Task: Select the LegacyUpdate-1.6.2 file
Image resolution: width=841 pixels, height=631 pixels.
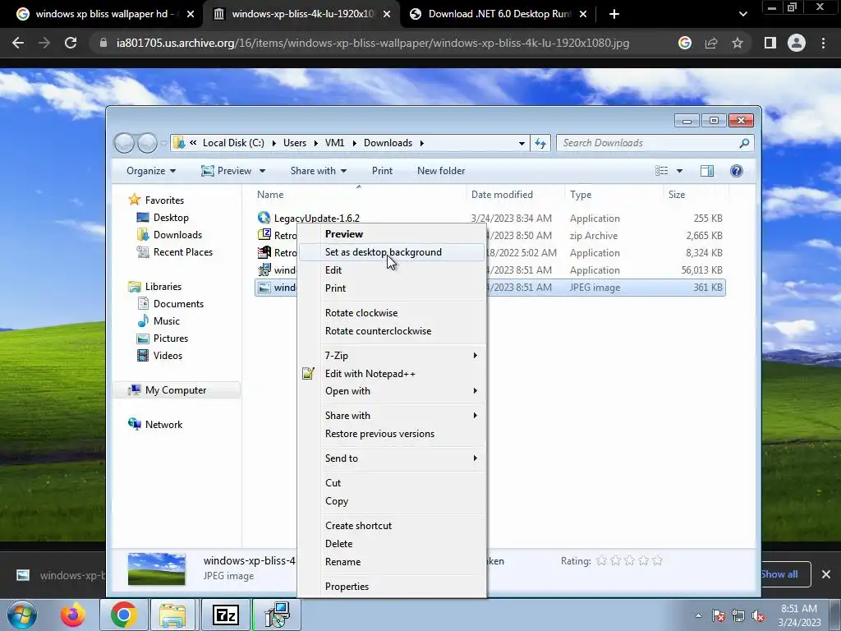Action: click(x=316, y=219)
